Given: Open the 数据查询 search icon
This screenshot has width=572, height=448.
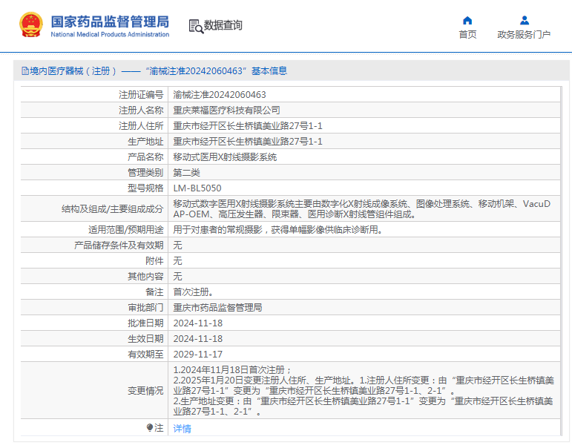Looking at the screenshot, I should click(196, 26).
